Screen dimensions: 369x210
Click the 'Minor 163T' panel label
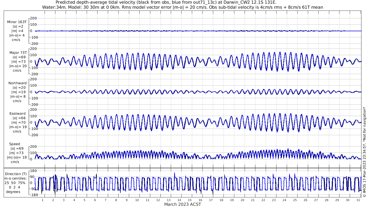(17, 22)
